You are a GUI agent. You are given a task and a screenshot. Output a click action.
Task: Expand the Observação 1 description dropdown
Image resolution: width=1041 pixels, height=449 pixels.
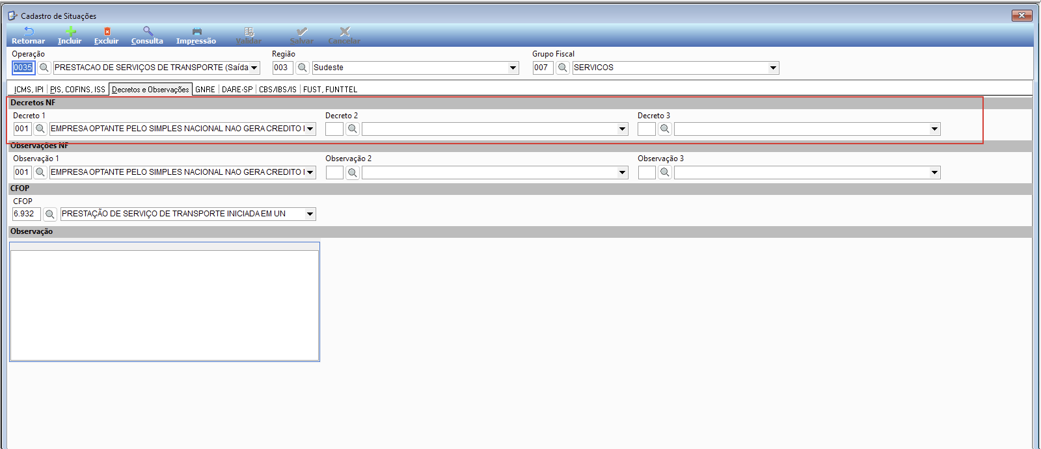point(310,172)
